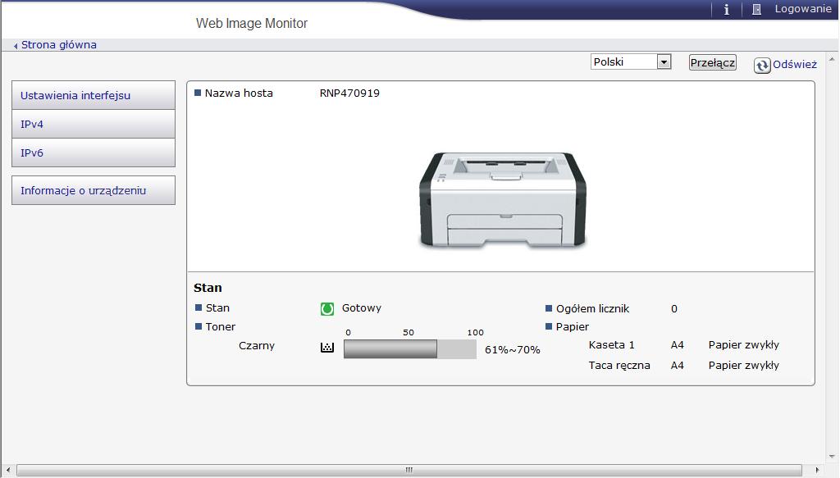Click the back arrow beside Strona główna
The image size is (840, 478).
click(16, 46)
